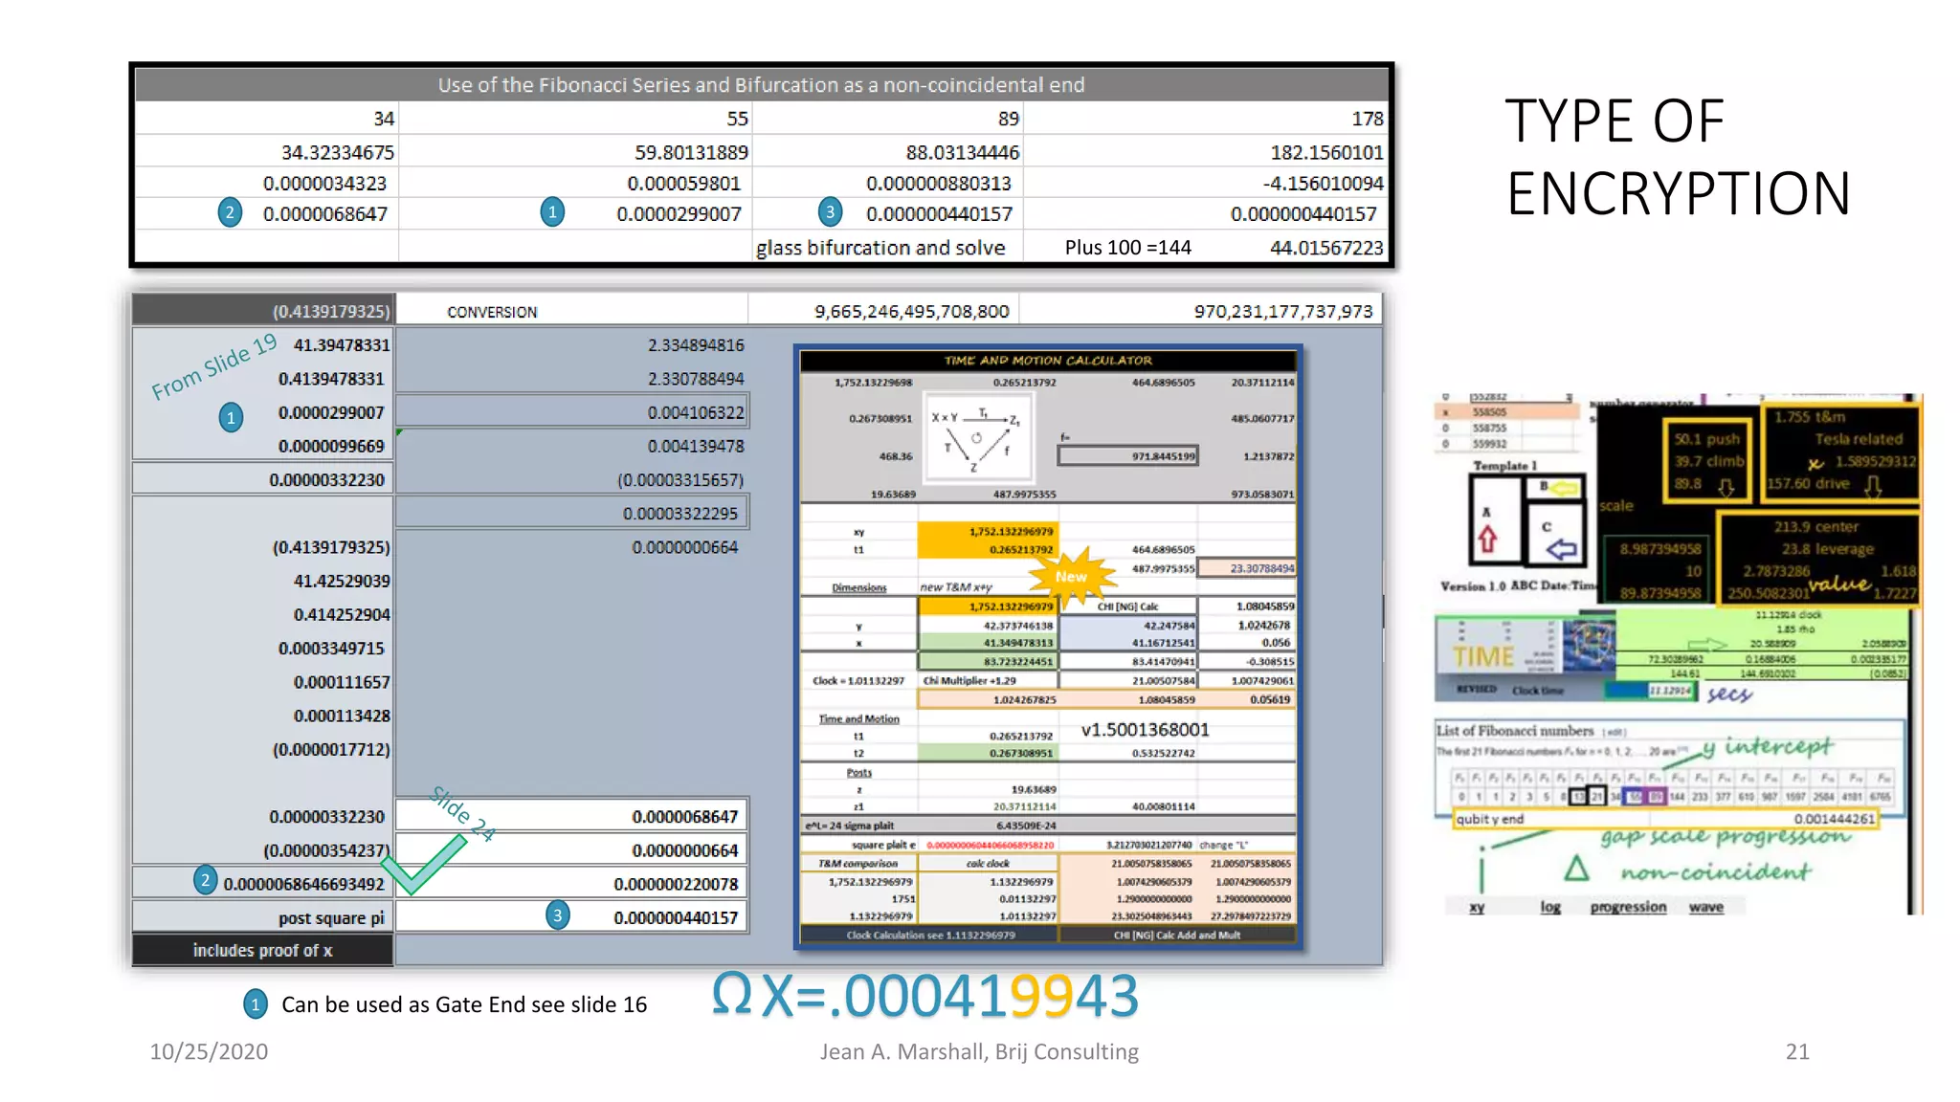Image resolution: width=1960 pixels, height=1102 pixels.
Task: Click circle badge 2 beside 0.0000068647 in Fibonacci table
Action: [230, 212]
